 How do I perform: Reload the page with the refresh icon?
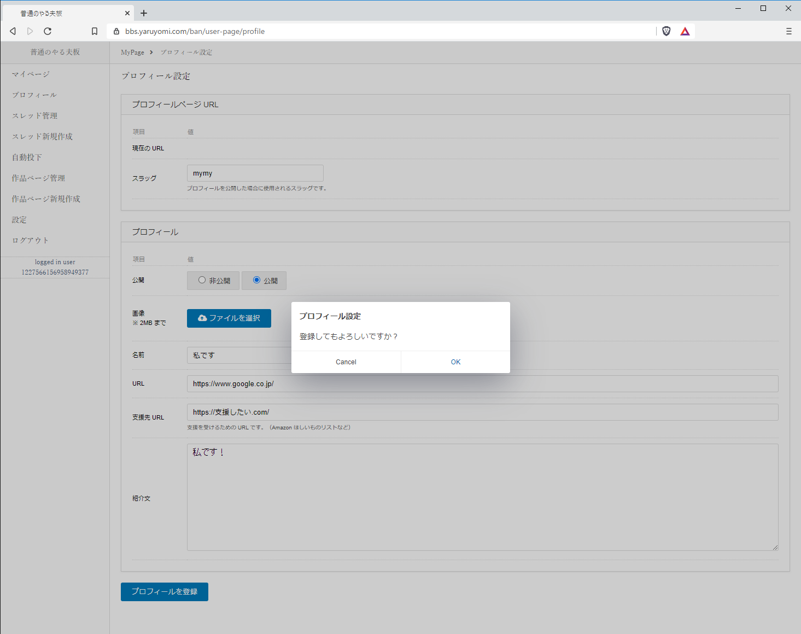pyautogui.click(x=48, y=31)
